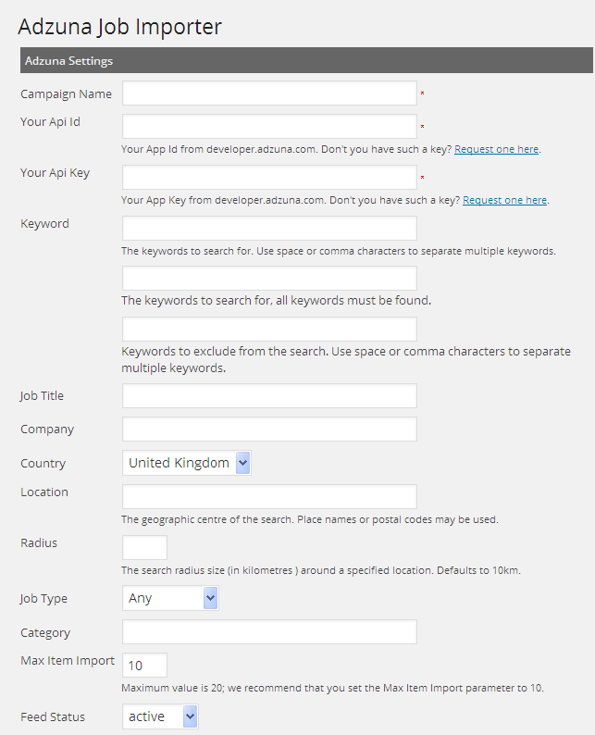Click the all-keywords-must-be-found input field
Screen dimensions: 595x735
(x=269, y=279)
